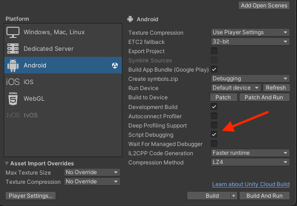Click the monitor icon for Windows, Mac, Linux
The image size is (297, 206).
pos(13,32)
